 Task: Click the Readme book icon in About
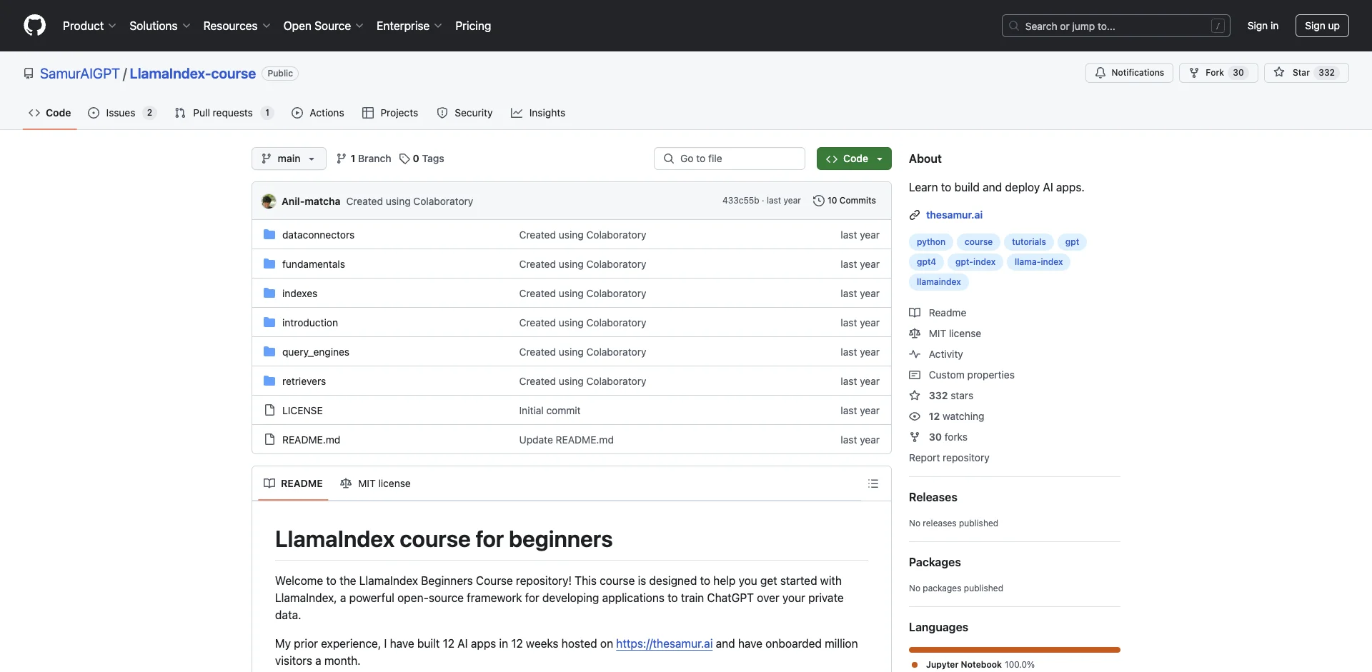tap(915, 313)
